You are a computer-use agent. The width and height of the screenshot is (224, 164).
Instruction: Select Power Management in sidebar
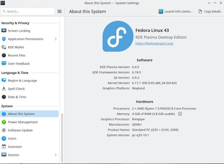coord(29,122)
